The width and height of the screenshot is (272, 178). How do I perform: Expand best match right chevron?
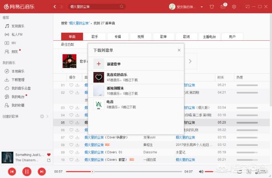(x=190, y=61)
